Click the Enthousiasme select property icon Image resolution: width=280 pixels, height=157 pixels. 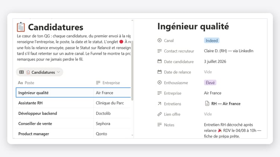159,82
